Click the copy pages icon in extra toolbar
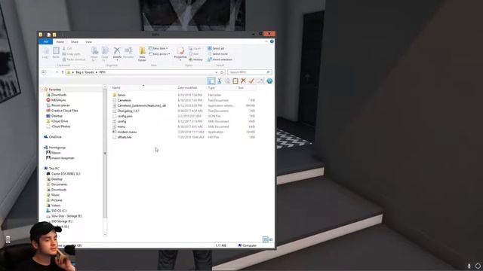Viewport: 483px width, 271px height. point(227,81)
